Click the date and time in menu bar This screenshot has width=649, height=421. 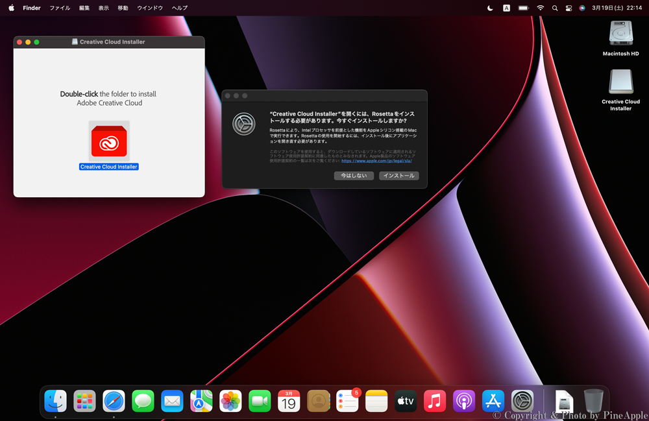617,8
